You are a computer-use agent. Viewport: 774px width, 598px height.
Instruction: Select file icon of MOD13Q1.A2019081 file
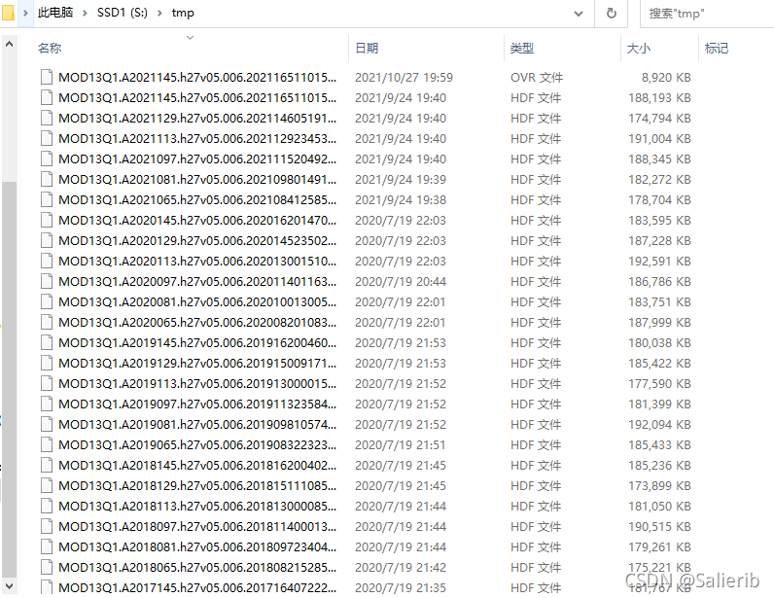click(47, 424)
